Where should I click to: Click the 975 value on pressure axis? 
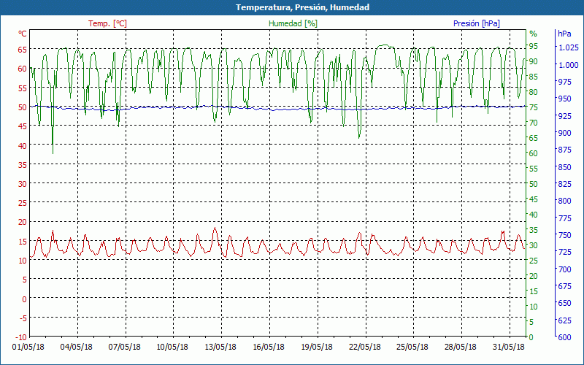[x=564, y=82]
